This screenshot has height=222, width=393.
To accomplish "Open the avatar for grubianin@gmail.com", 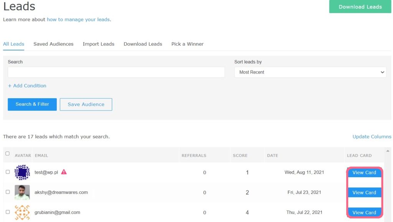I will [22, 212].
